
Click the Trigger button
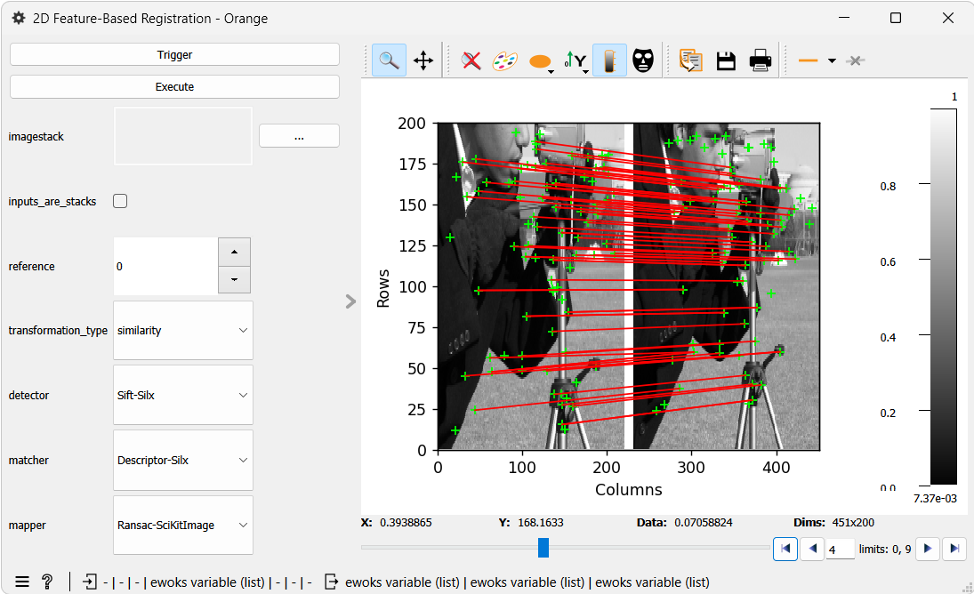coord(174,54)
